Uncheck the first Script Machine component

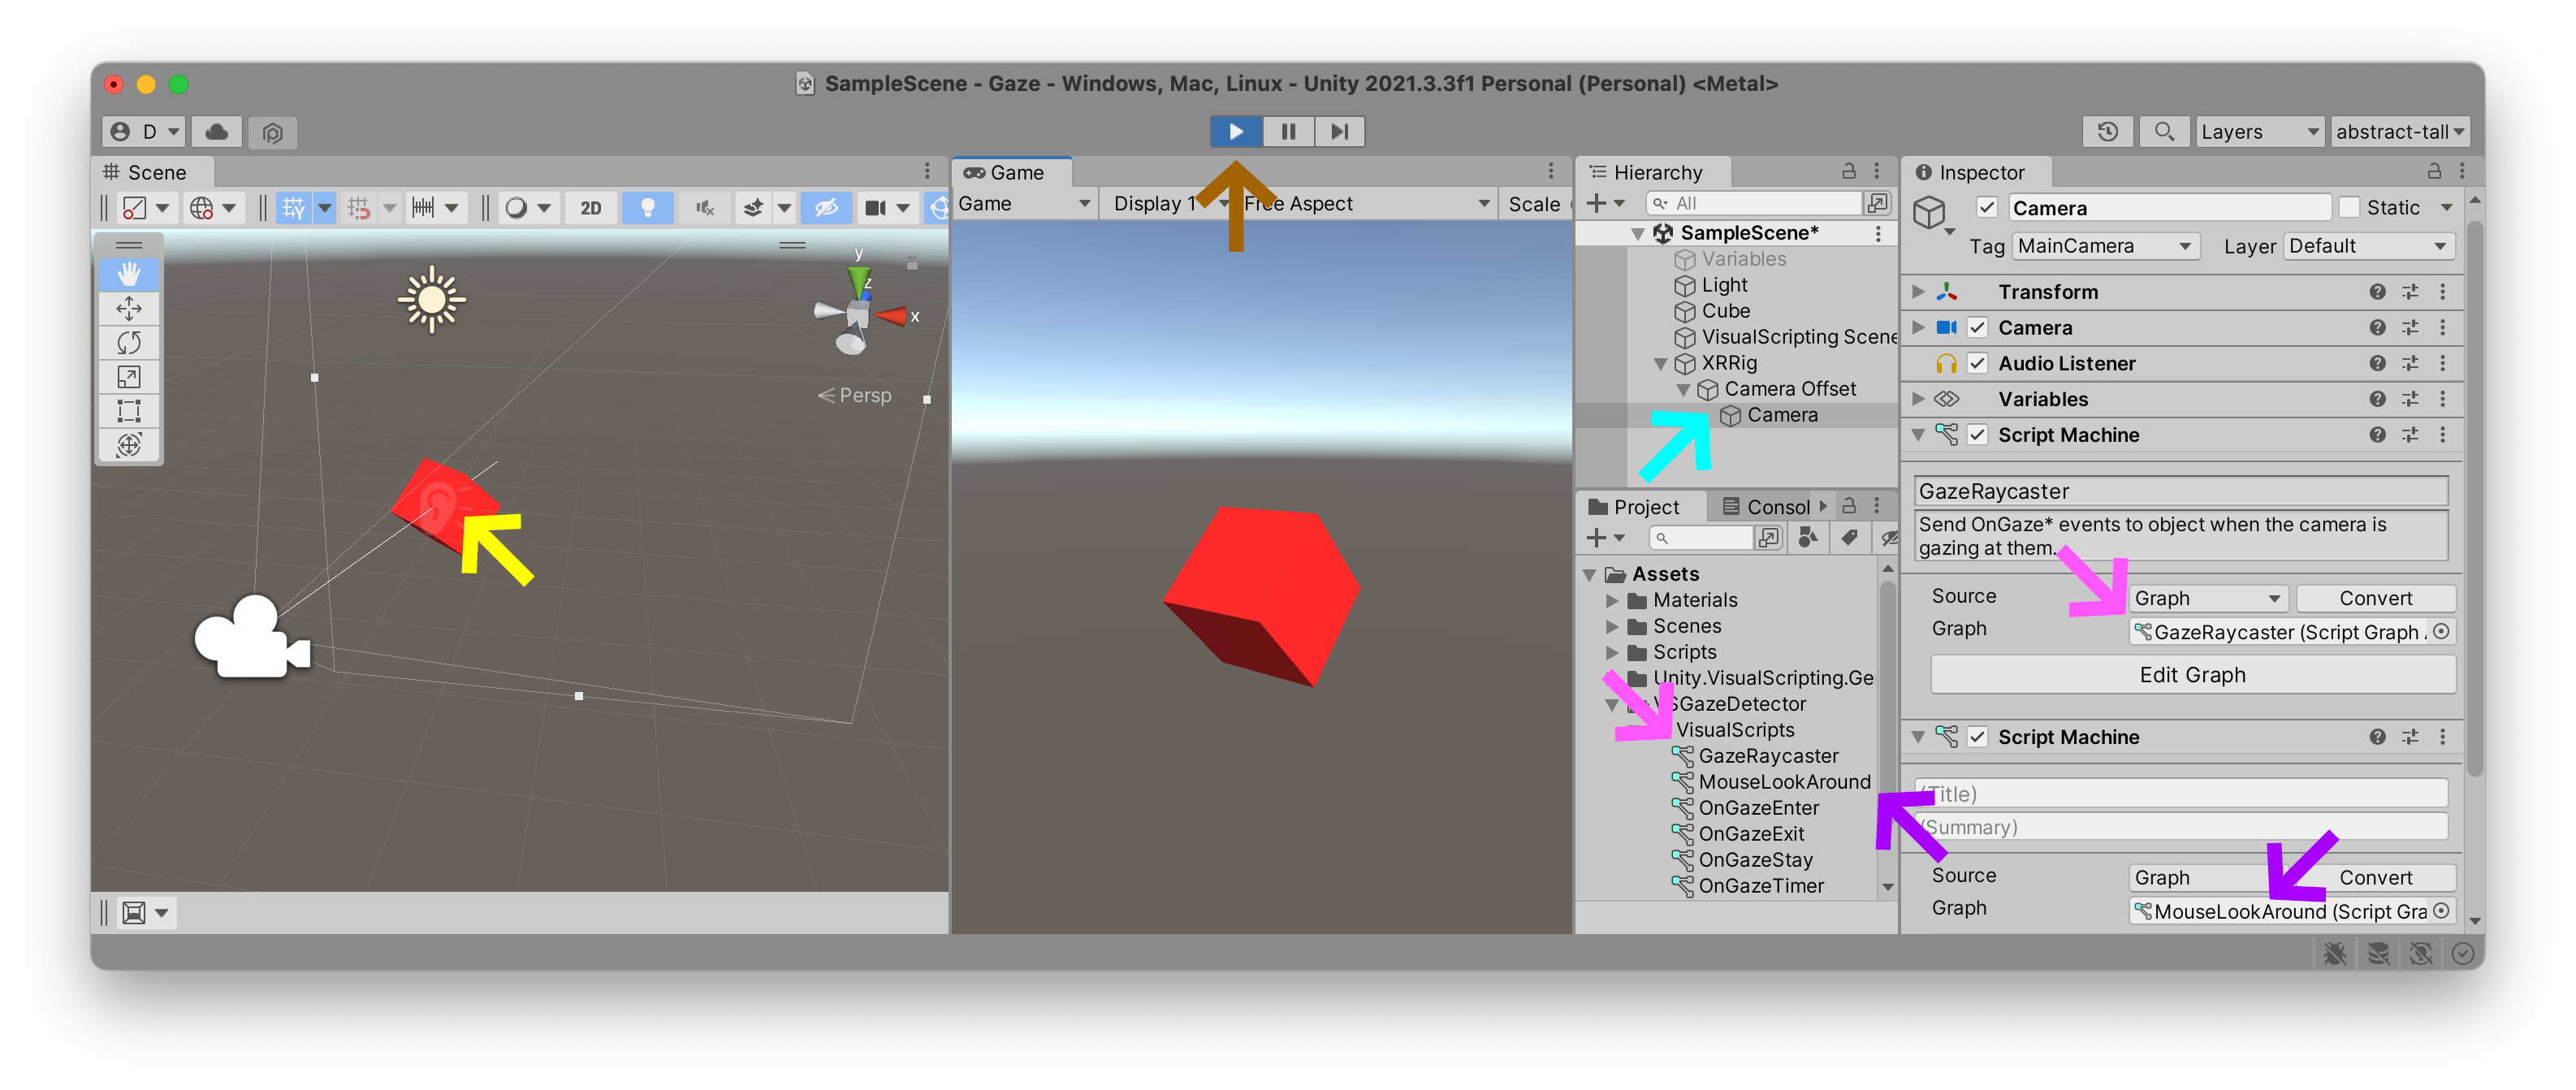pyautogui.click(x=1978, y=435)
